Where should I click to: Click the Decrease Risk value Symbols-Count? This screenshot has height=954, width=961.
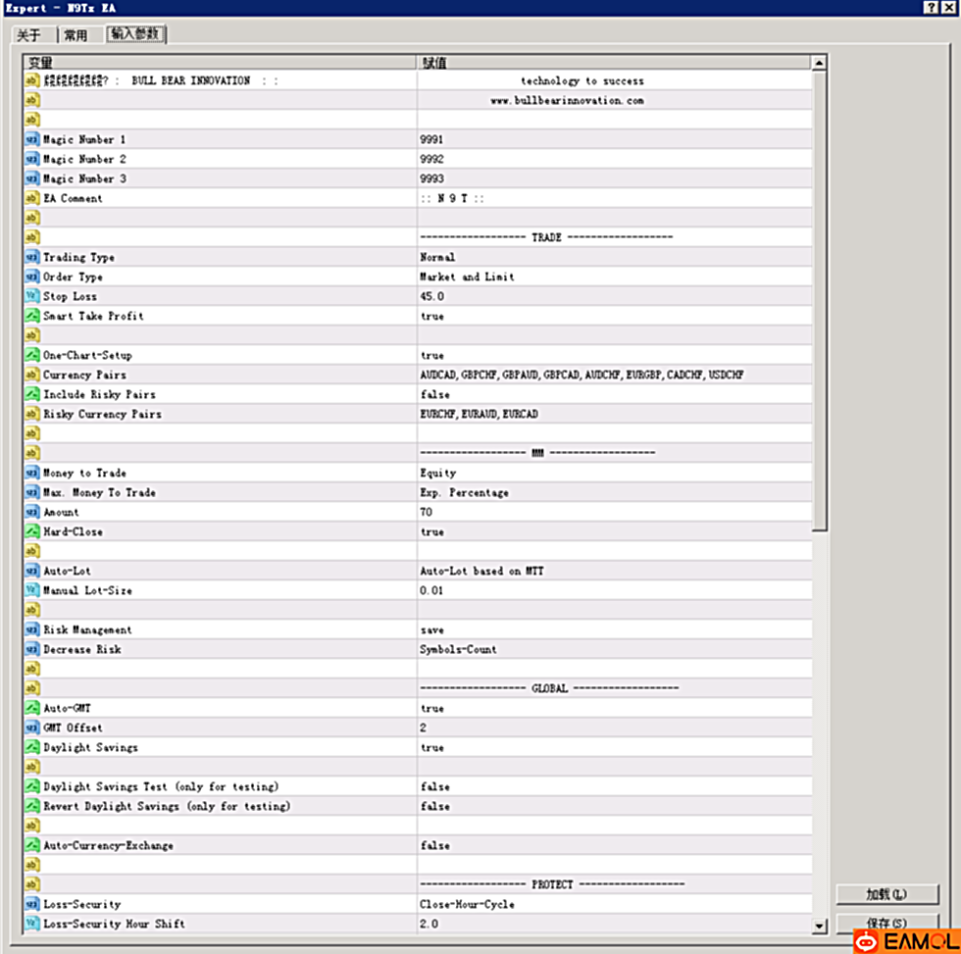tap(459, 649)
